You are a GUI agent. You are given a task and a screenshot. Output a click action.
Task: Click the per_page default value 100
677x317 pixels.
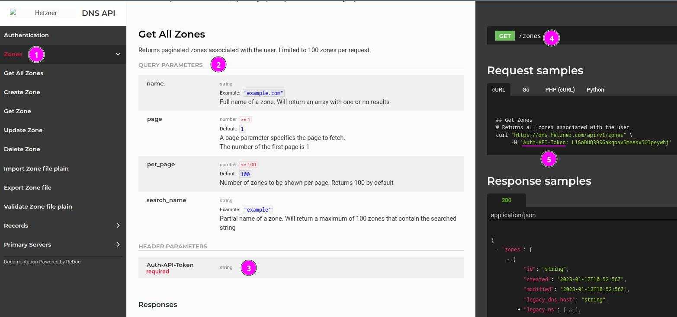tap(245, 174)
